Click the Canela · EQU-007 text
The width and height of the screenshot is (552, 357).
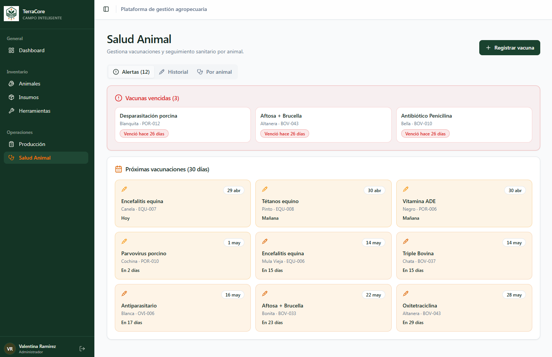click(139, 209)
